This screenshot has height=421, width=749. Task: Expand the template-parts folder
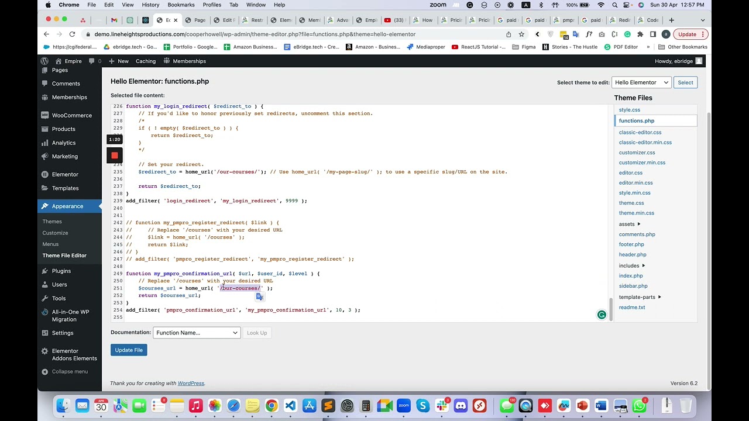(640, 297)
